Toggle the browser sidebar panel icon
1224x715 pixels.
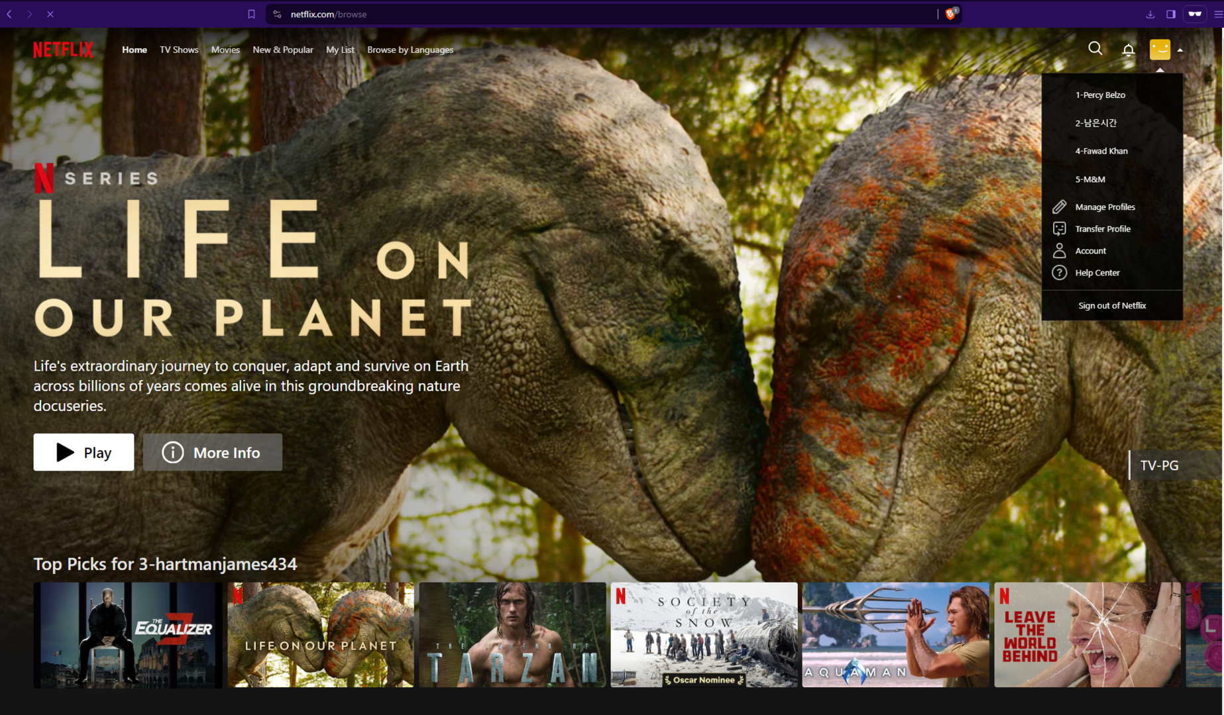[1171, 14]
